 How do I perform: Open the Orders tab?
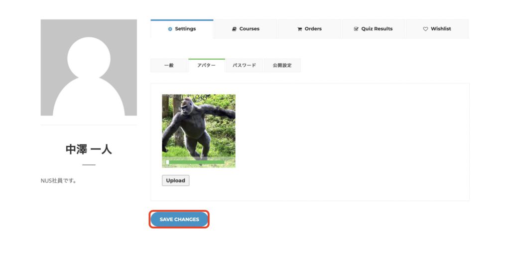point(309,29)
